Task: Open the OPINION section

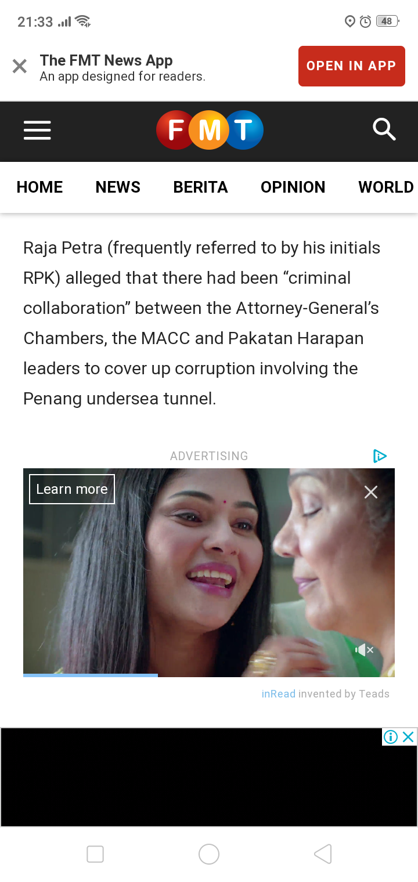Action: (x=293, y=187)
